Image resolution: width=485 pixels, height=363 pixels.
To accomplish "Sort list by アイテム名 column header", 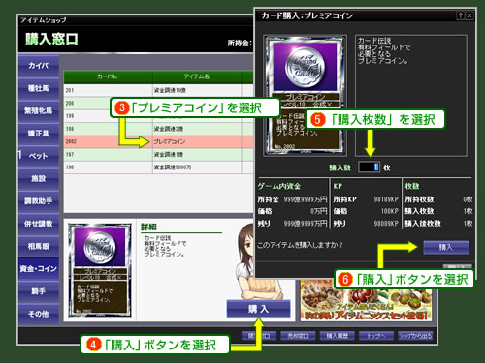I will click(197, 76).
